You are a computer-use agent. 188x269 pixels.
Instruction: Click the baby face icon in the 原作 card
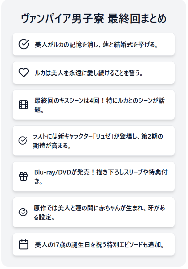(23, 212)
